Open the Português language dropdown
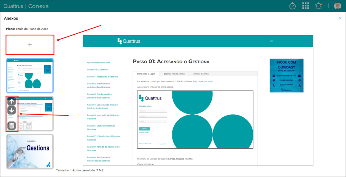This screenshot has height=177, width=346. (x=163, y=144)
